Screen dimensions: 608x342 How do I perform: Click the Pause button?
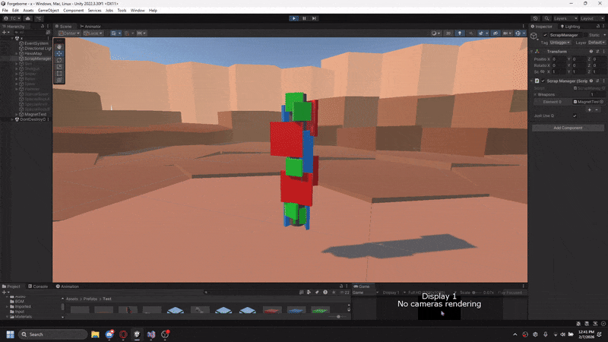pyautogui.click(x=304, y=18)
